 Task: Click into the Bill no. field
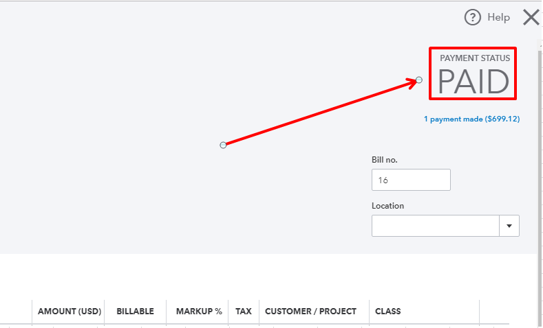coord(411,180)
